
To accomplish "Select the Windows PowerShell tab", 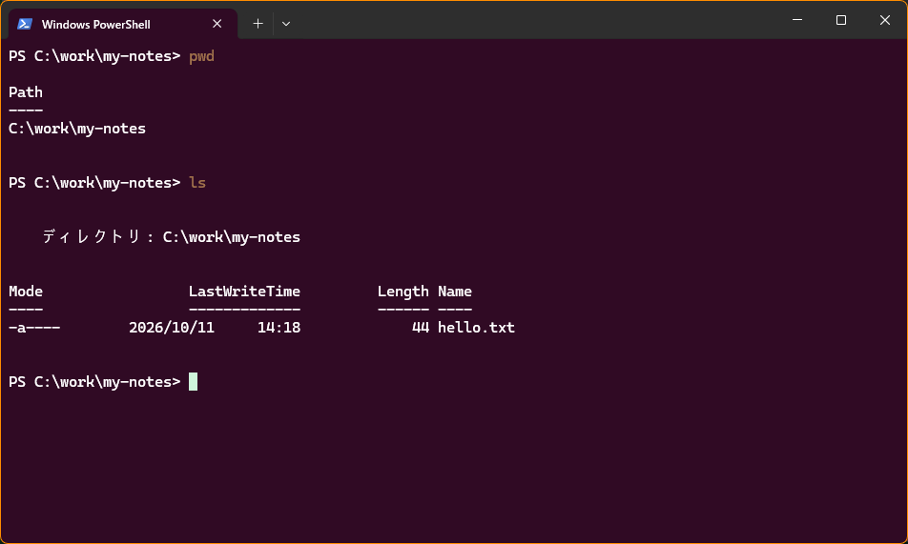I will (123, 25).
